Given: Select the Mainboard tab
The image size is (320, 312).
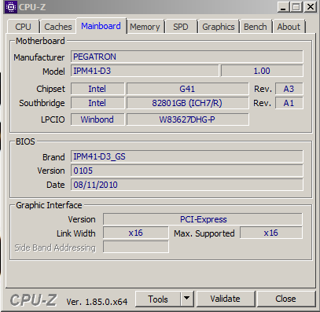Looking at the screenshot, I should click(101, 26).
